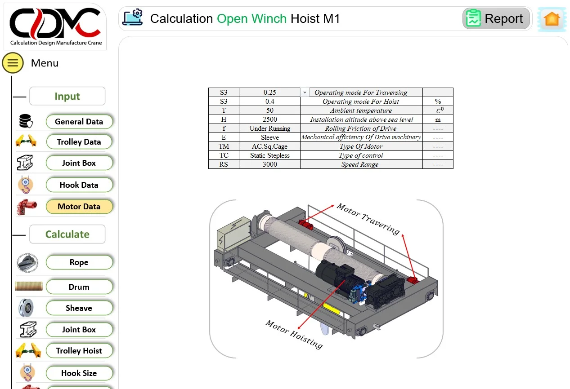This screenshot has width=570, height=389.
Task: Open the Trolley Data input page
Action: pos(79,142)
